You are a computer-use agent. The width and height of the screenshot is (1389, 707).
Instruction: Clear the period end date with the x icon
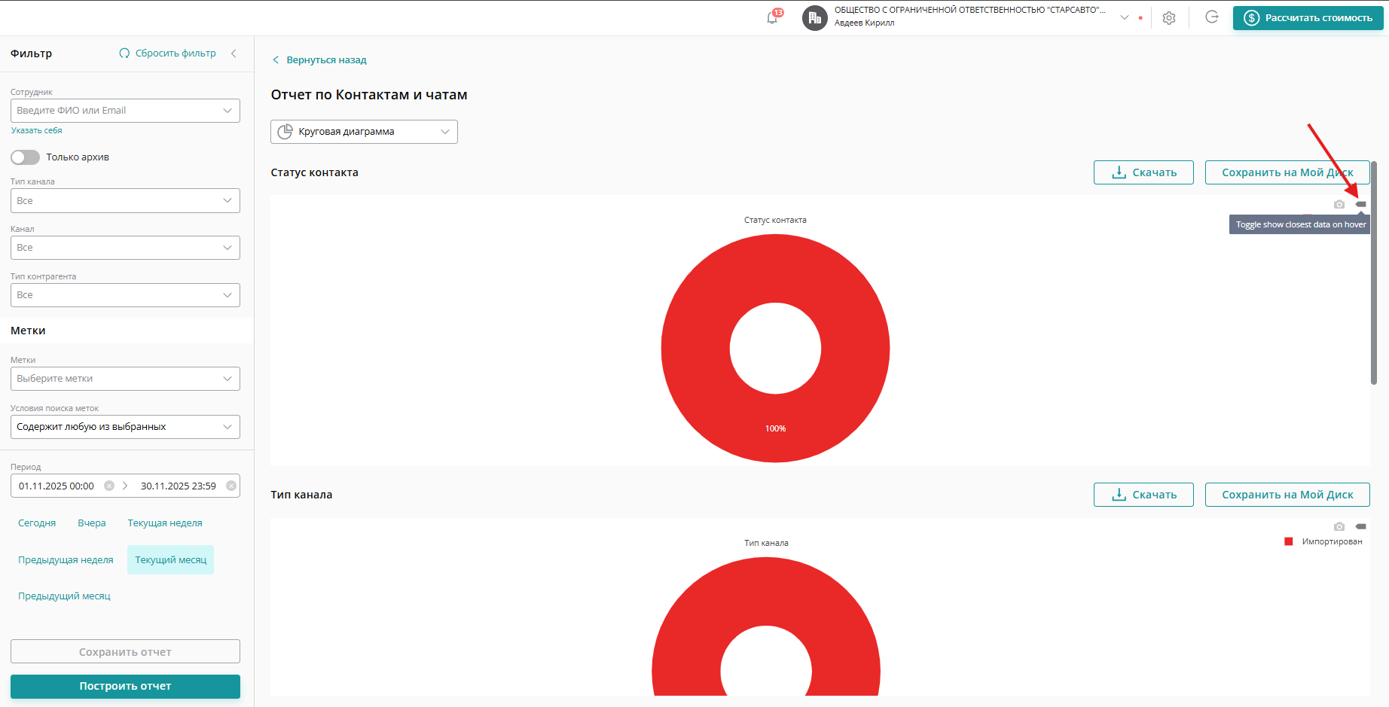(231, 486)
